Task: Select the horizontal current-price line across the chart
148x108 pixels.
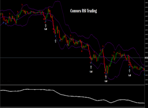Action: click(x=72, y=58)
